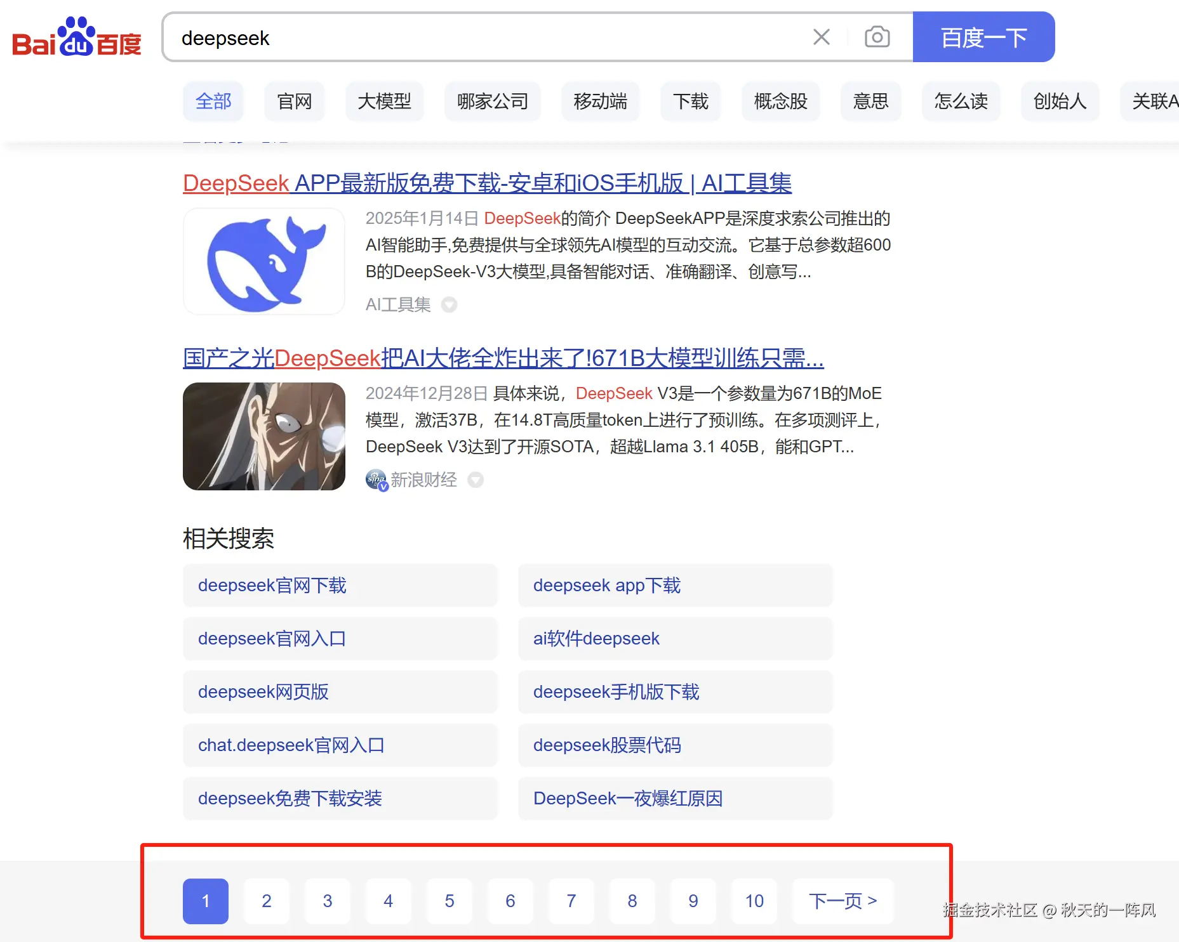Click the AI工具集 source name
This screenshot has width=1179, height=942.
click(x=398, y=304)
